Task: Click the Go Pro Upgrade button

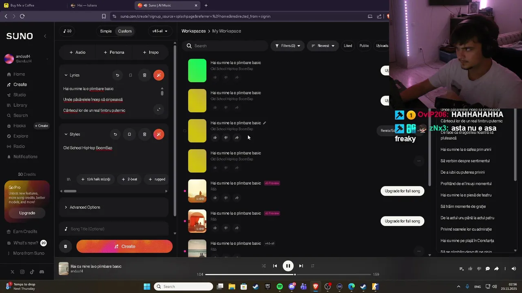Action: coord(27,213)
